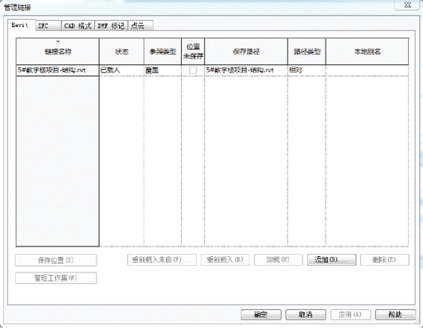Open 帮助 for this dialog
This screenshot has height=328, width=423.
click(x=395, y=315)
